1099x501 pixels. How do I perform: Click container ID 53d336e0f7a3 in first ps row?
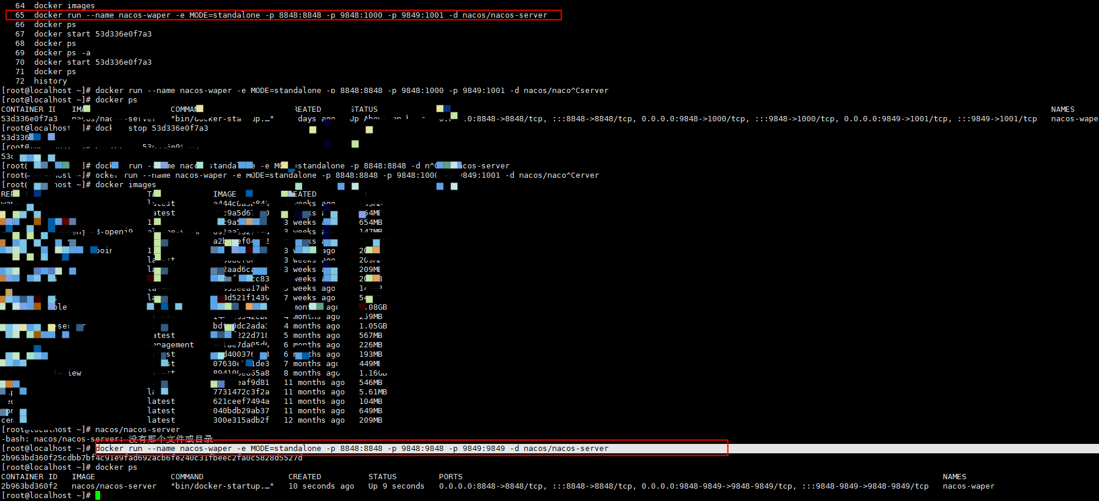point(29,118)
